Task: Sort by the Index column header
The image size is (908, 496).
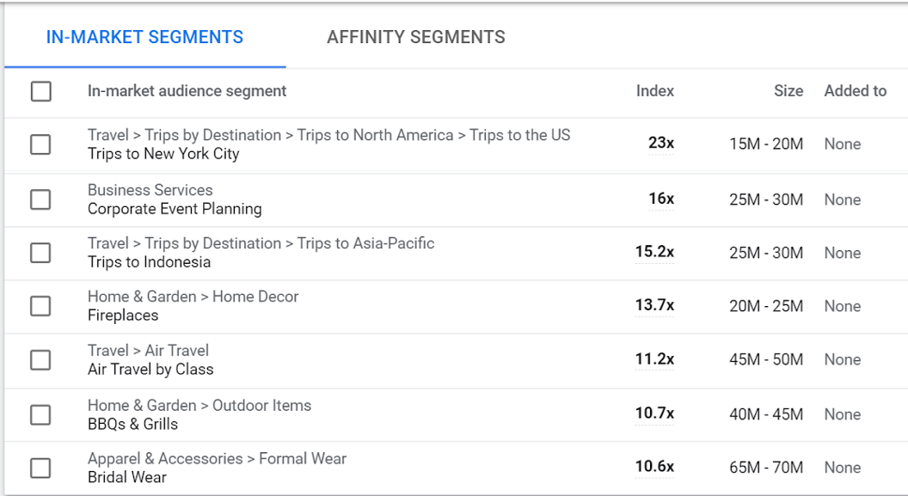Action: [x=654, y=91]
